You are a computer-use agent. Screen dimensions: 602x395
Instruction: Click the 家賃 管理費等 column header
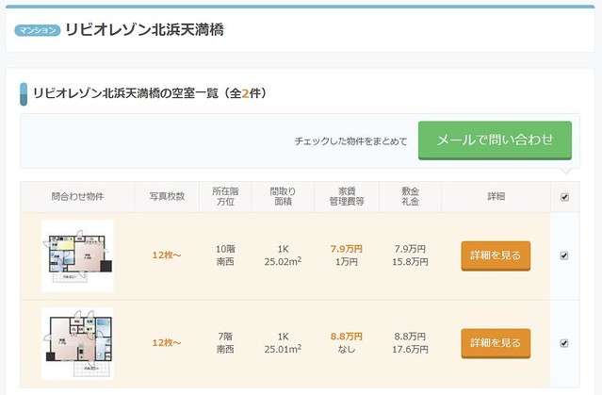[x=347, y=196]
